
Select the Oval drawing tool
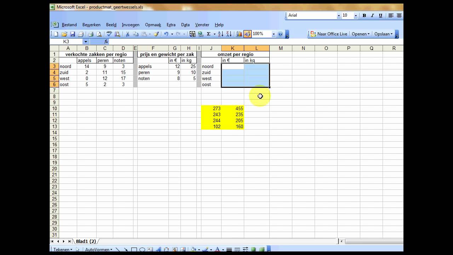(142, 250)
